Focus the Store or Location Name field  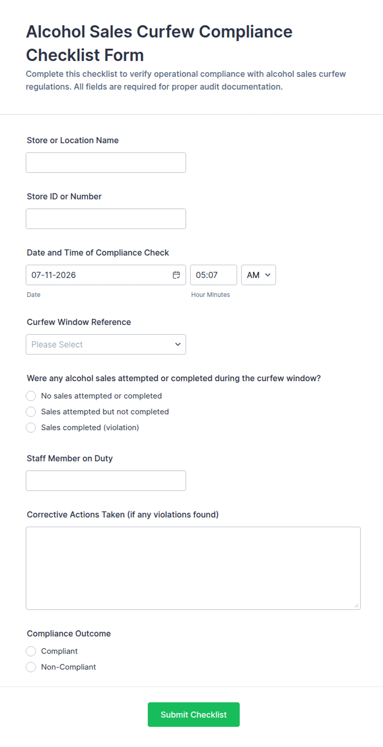tap(106, 163)
